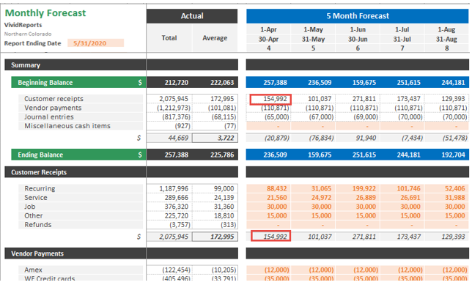Select the Report Ending Date cell 5/31/2020
Image resolution: width=472 pixels, height=285 pixels.
tap(95, 43)
